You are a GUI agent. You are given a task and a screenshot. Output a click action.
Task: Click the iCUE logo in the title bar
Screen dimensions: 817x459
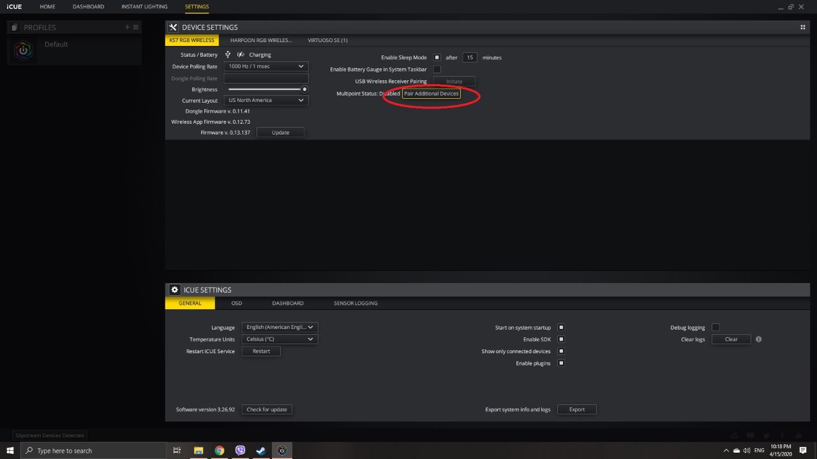tap(14, 6)
